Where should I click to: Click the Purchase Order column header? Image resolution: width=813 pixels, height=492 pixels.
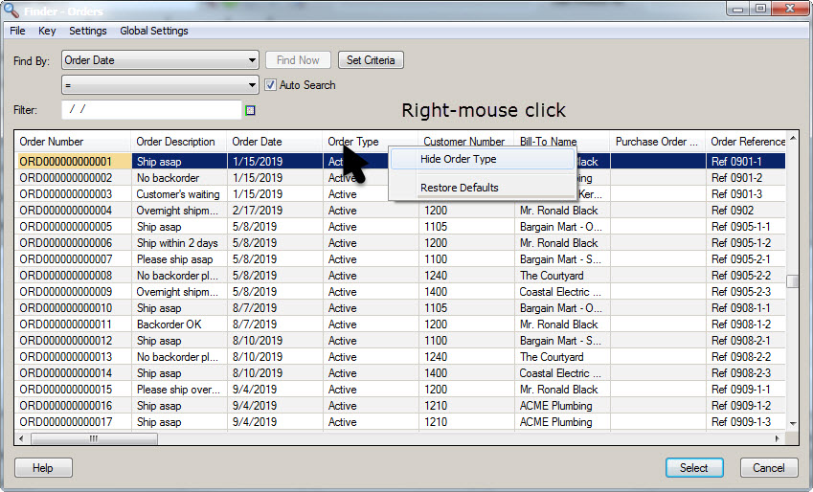pyautogui.click(x=658, y=142)
